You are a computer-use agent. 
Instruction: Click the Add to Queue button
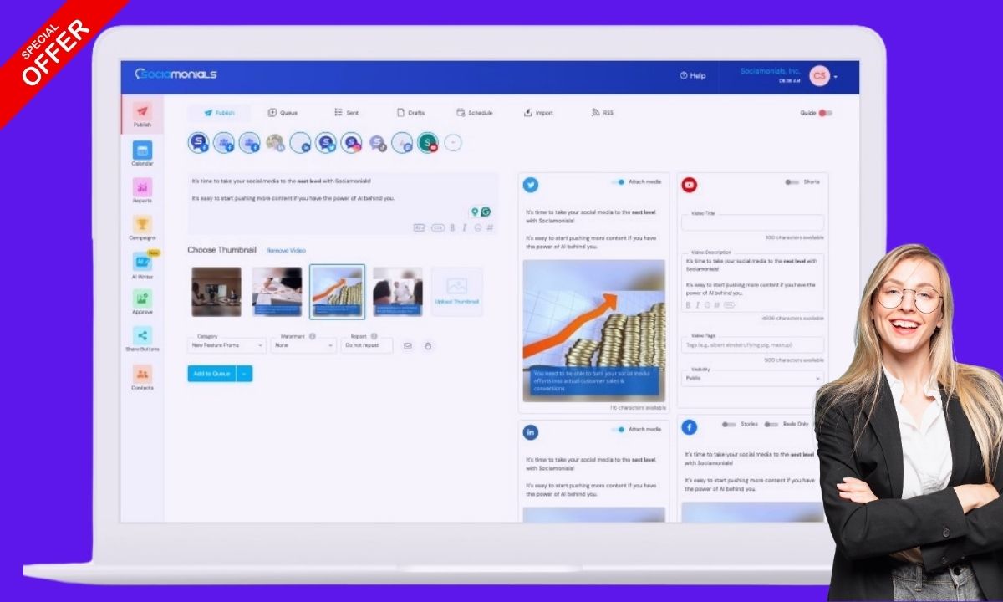coord(211,374)
